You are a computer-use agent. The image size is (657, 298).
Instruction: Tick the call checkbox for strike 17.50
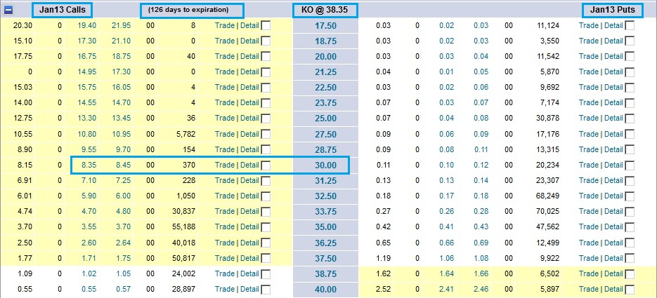(266, 25)
